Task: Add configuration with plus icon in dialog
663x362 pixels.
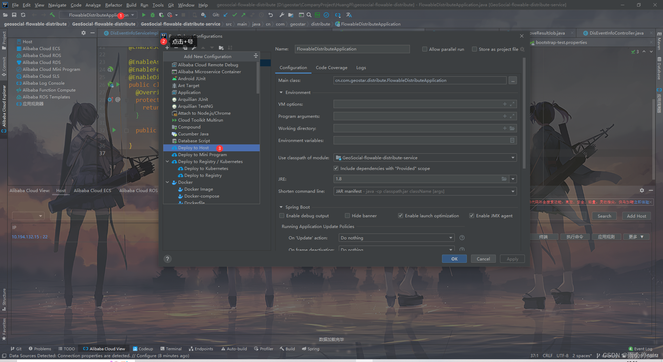Action: (x=167, y=48)
